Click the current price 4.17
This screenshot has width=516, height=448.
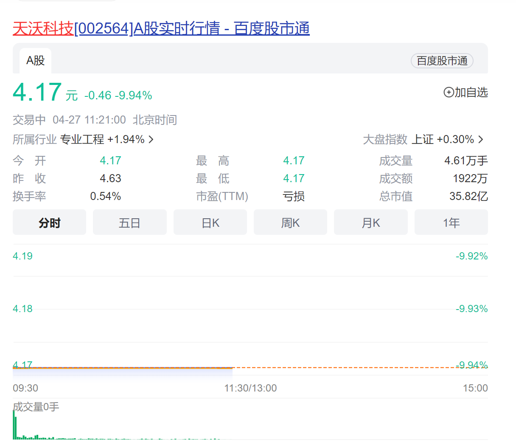[x=37, y=92]
